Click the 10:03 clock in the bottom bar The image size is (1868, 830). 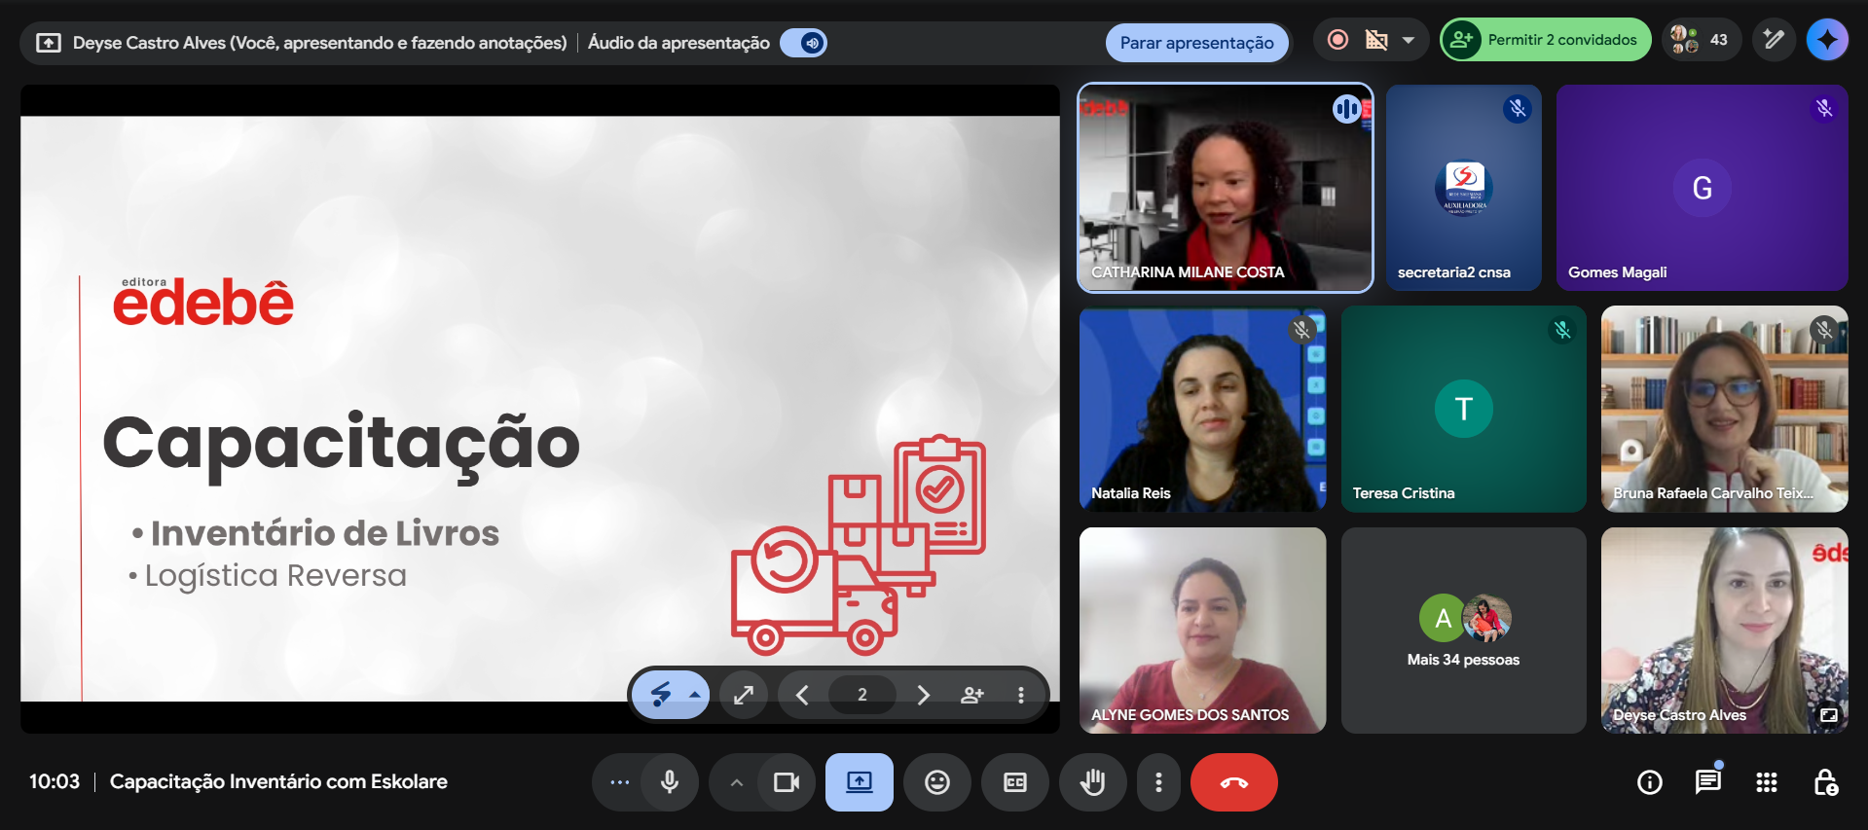55,781
